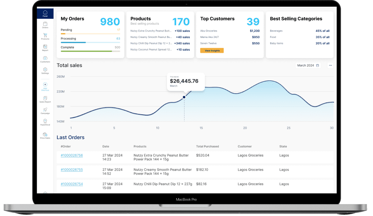Open Settings gear in sidebar

45,71
